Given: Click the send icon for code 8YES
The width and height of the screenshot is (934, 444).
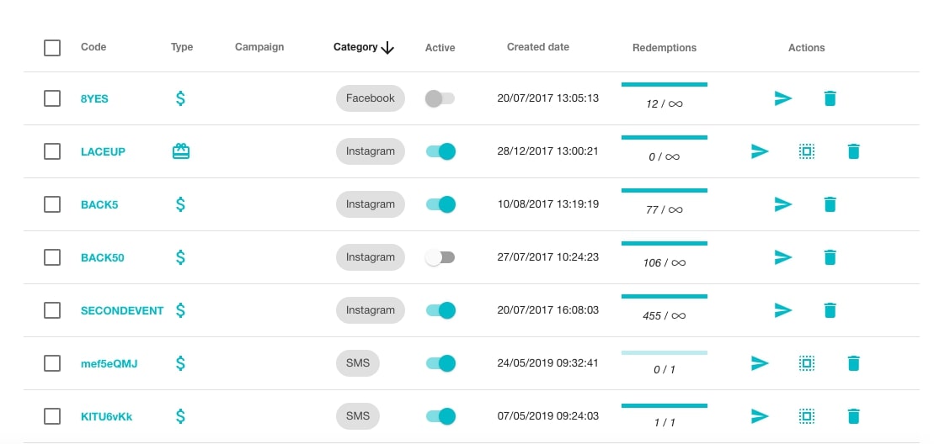Looking at the screenshot, I should click(x=782, y=98).
